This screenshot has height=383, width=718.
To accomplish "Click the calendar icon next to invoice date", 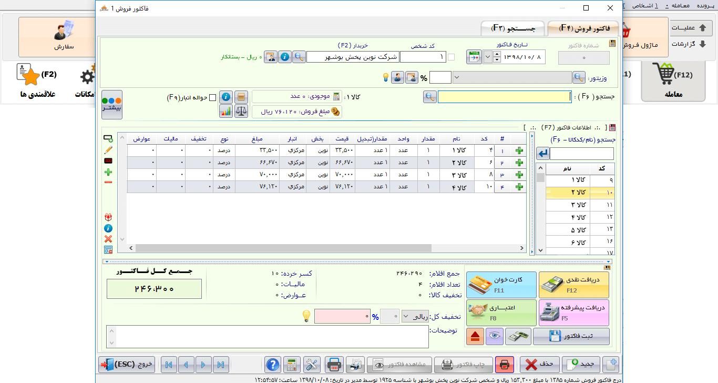I will [x=474, y=57].
